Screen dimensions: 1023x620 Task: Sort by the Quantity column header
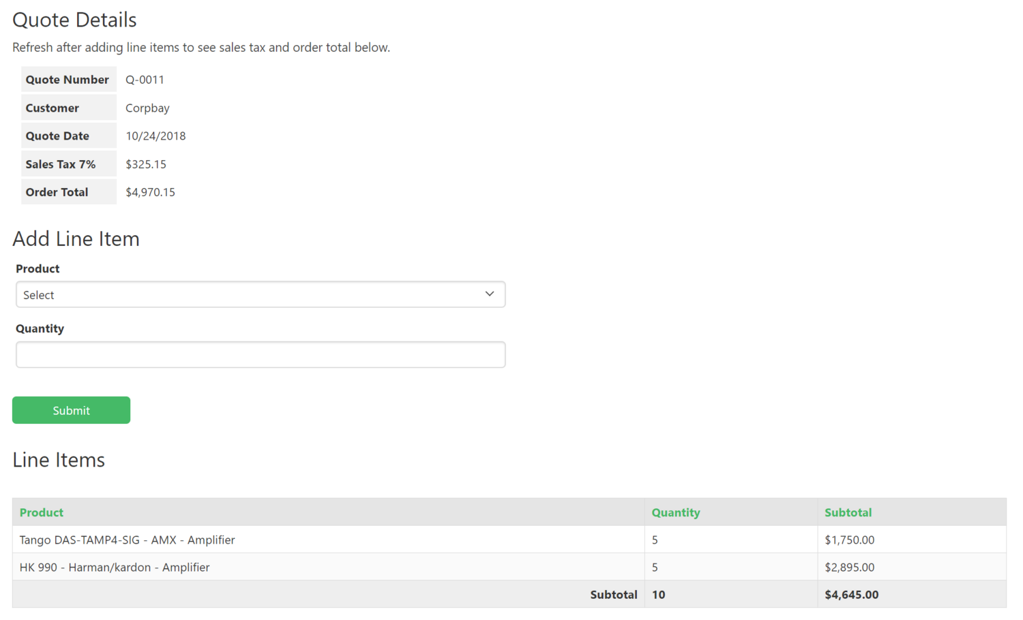click(x=675, y=512)
